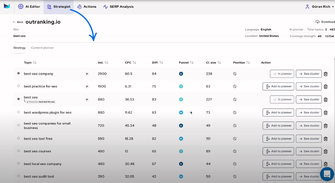Click position icon for best seo company row
Screen dimensions: 335x183
pyautogui.click(x=235, y=74)
